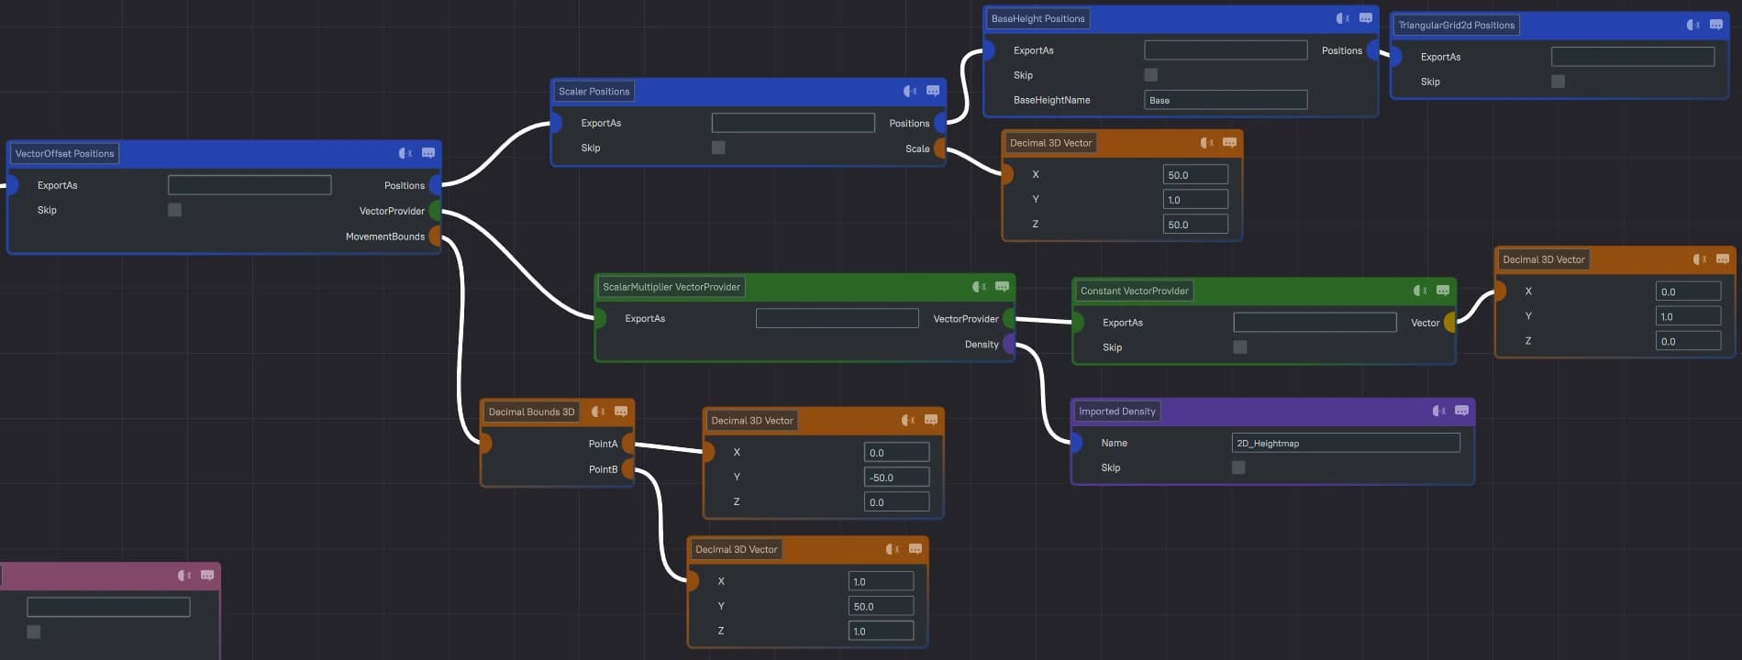The width and height of the screenshot is (1742, 660).
Task: Select TriangularGrid2d Positions node title
Action: (1457, 26)
